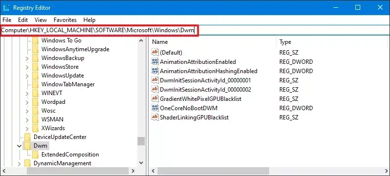390x176 pixels.
Task: Select the ExtendedComposition tree key
Action: [x=70, y=155]
